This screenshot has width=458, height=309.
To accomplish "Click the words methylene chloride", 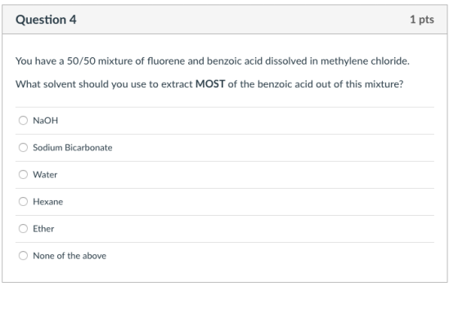I will [365, 61].
